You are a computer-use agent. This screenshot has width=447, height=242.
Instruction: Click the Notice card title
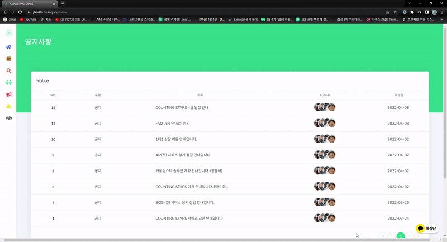click(42, 81)
